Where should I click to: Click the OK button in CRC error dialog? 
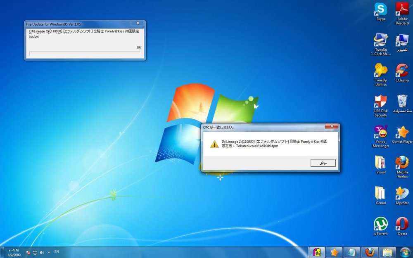click(x=323, y=163)
